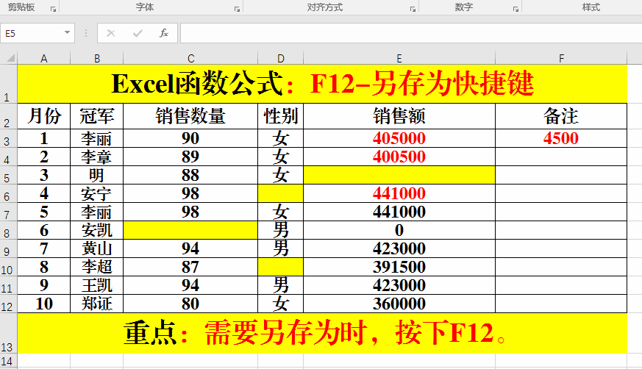
Task: Click into the formula bar input
Action: [x=411, y=33]
